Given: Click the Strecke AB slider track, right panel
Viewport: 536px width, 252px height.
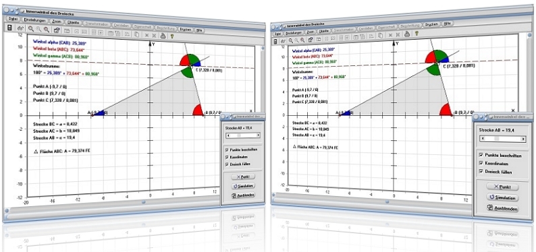Looking at the screenshot, I should 502,139.
